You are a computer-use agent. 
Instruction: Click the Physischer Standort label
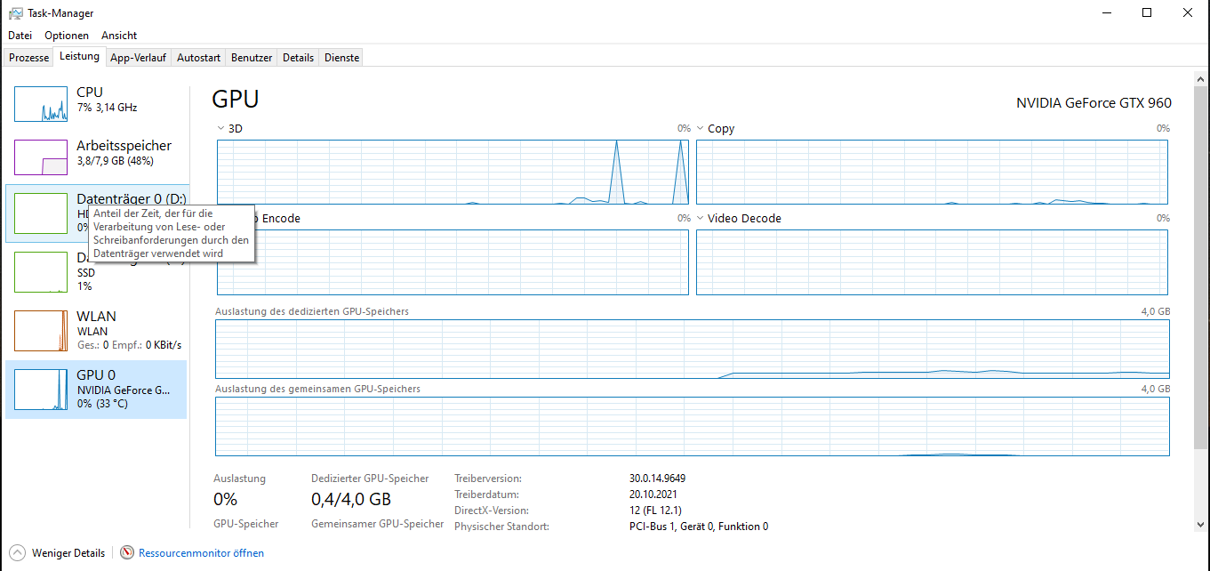click(501, 527)
